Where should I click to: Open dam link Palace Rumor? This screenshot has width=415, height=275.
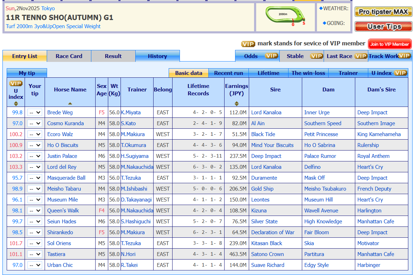320,156
